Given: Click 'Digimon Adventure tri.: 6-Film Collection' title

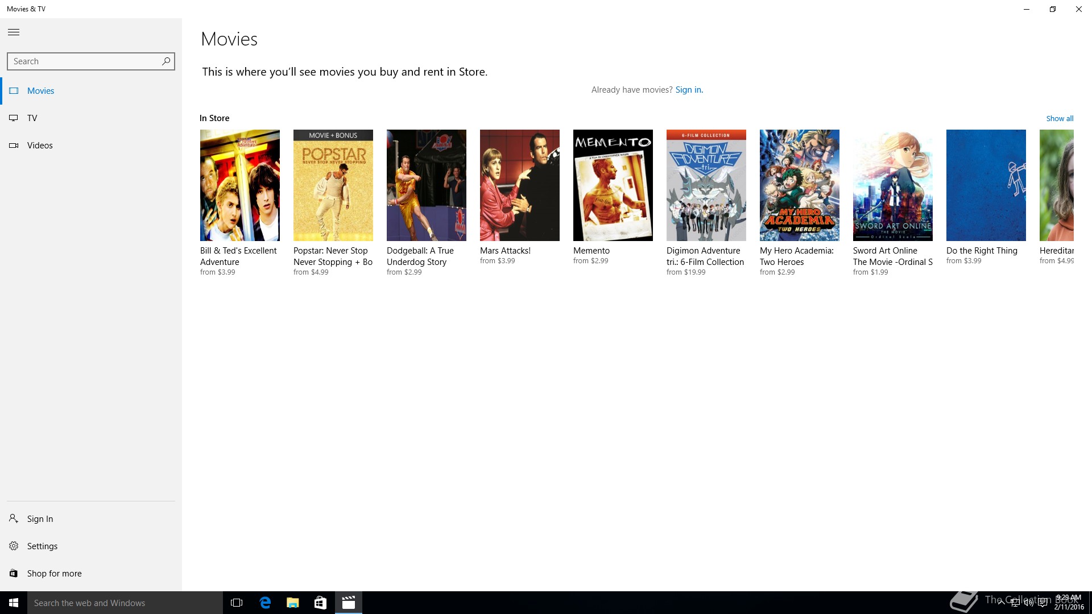Looking at the screenshot, I should (x=705, y=256).
